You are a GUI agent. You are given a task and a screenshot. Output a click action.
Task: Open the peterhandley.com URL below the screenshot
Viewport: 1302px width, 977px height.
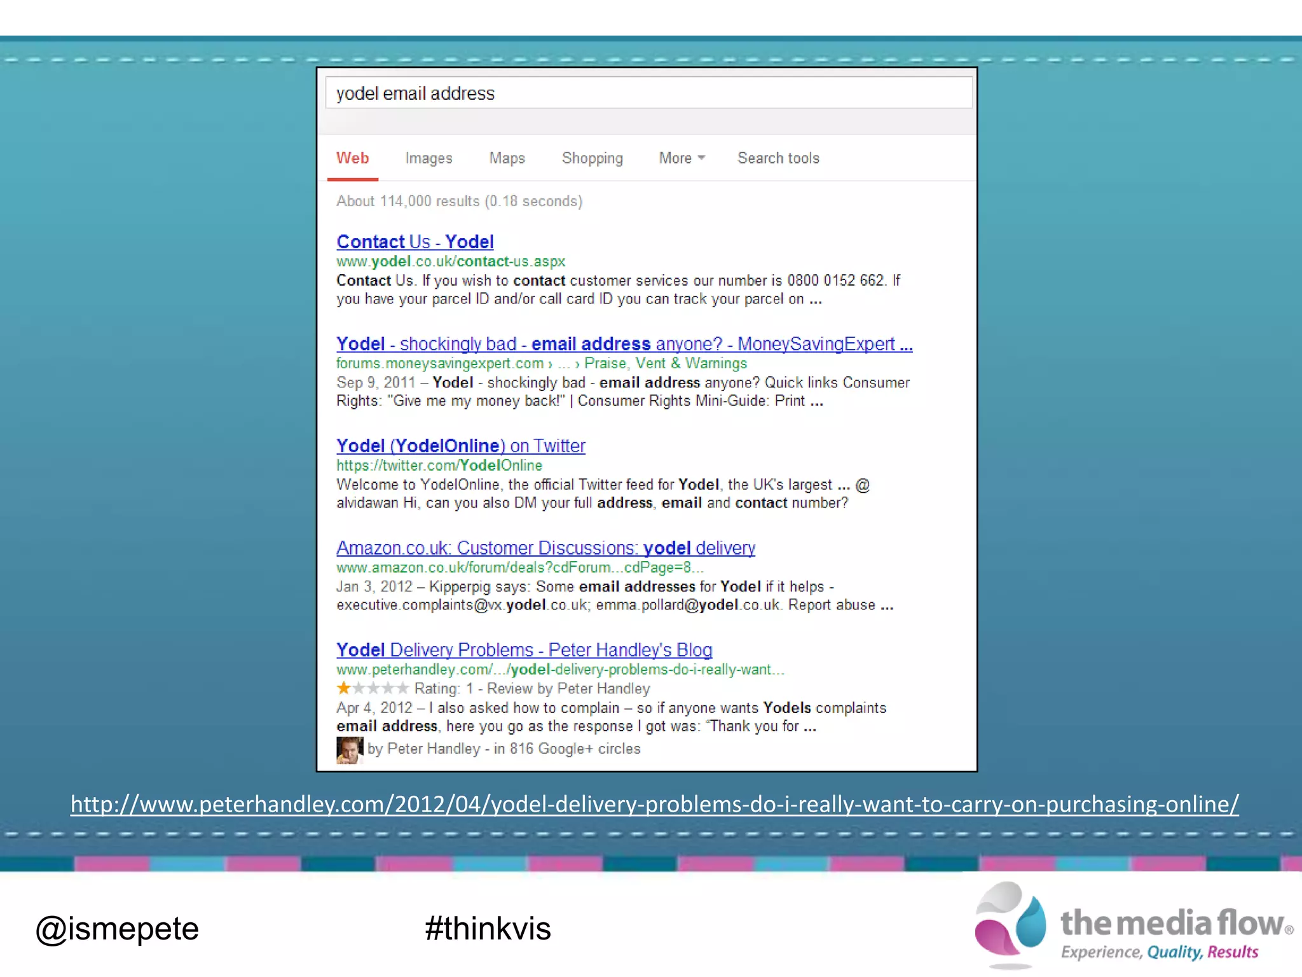pyautogui.click(x=654, y=805)
